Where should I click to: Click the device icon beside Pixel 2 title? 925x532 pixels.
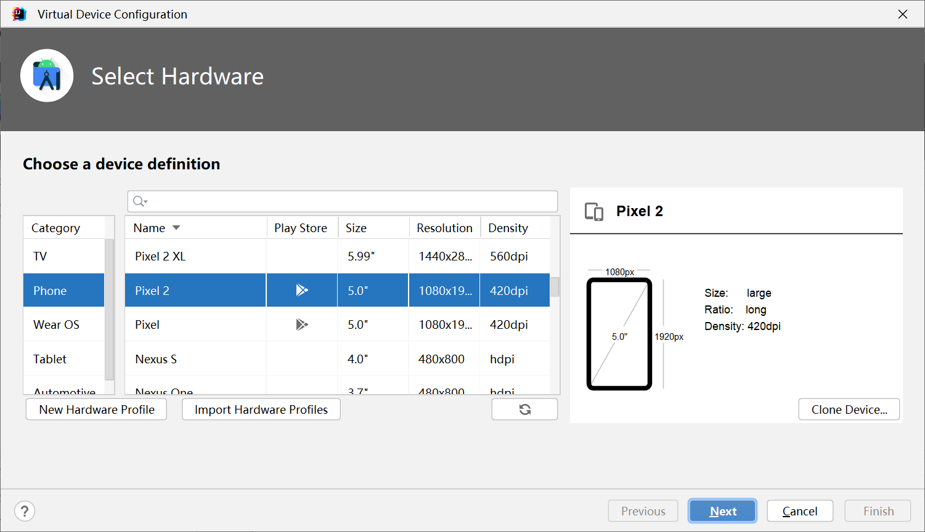[594, 212]
